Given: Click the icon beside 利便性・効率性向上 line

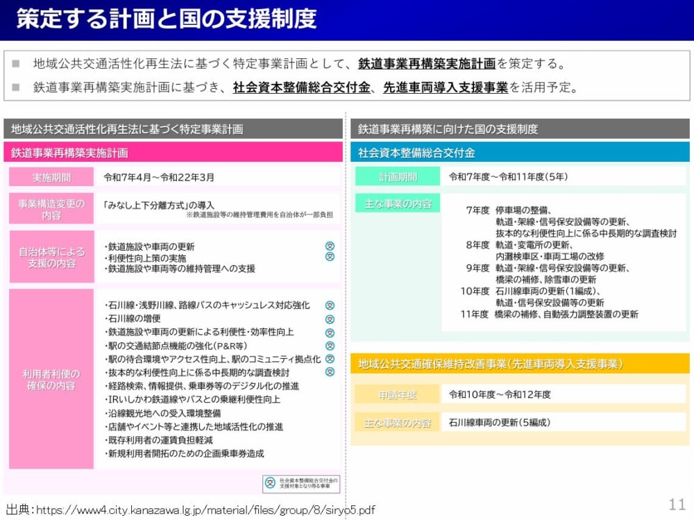Looking at the screenshot, I should pyautogui.click(x=330, y=333).
